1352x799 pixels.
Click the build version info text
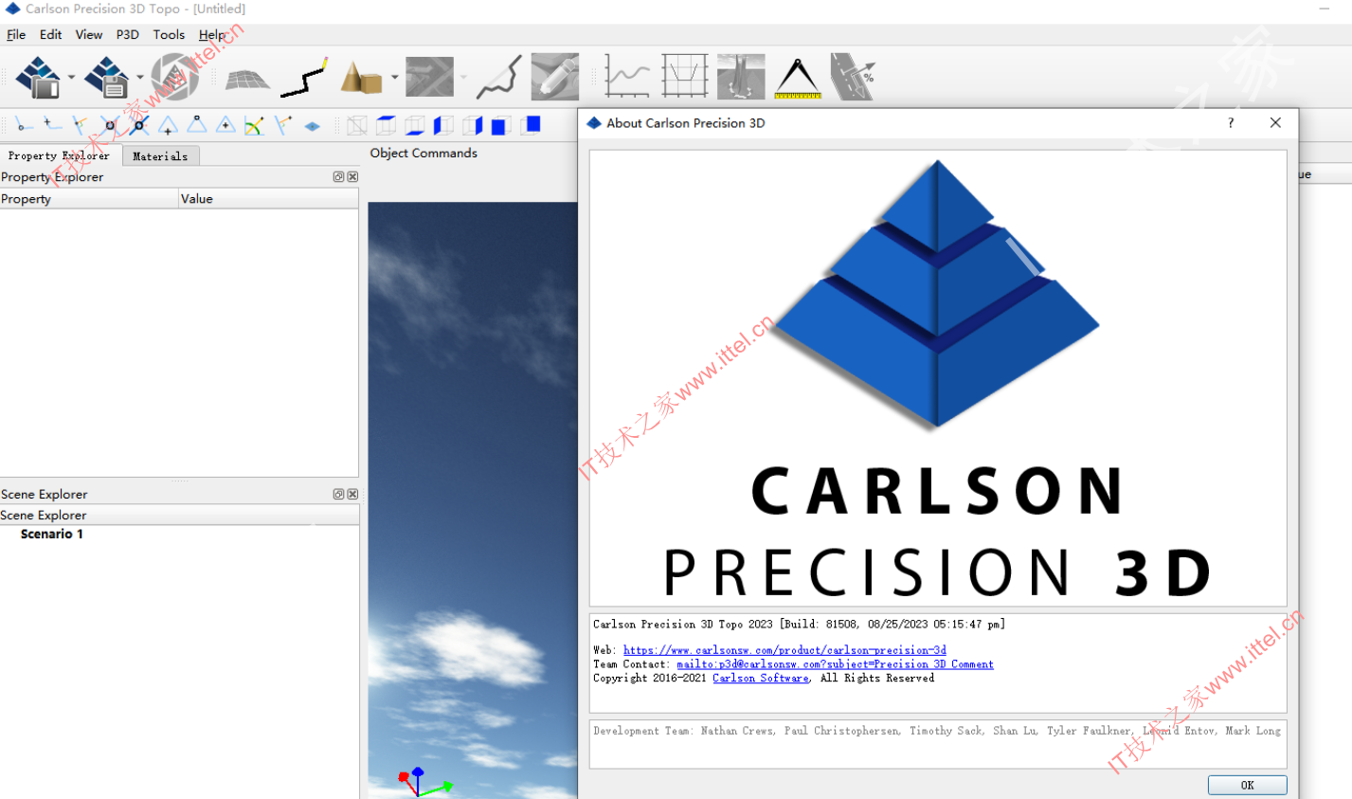(x=799, y=624)
